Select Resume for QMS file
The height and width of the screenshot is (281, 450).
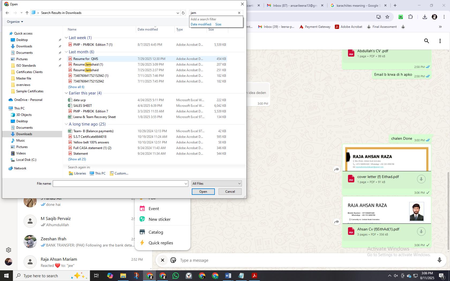(85, 59)
